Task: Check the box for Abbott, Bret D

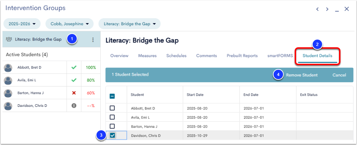Action: tap(112, 108)
